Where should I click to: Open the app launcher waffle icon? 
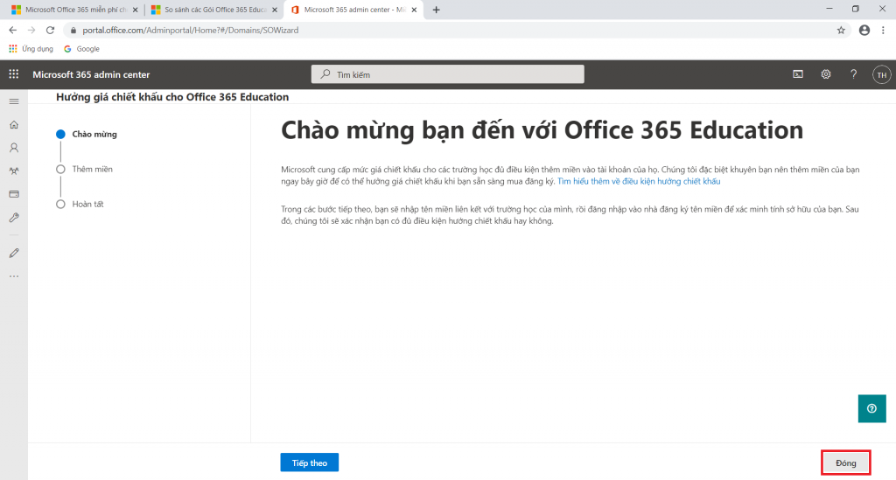point(14,74)
